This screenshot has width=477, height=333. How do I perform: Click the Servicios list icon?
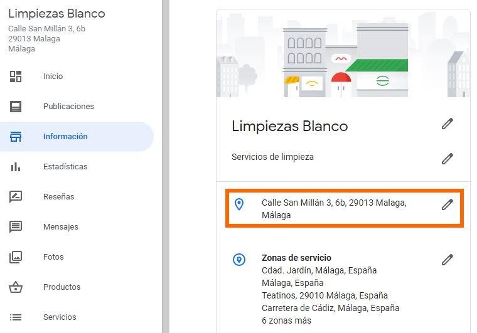click(16, 317)
